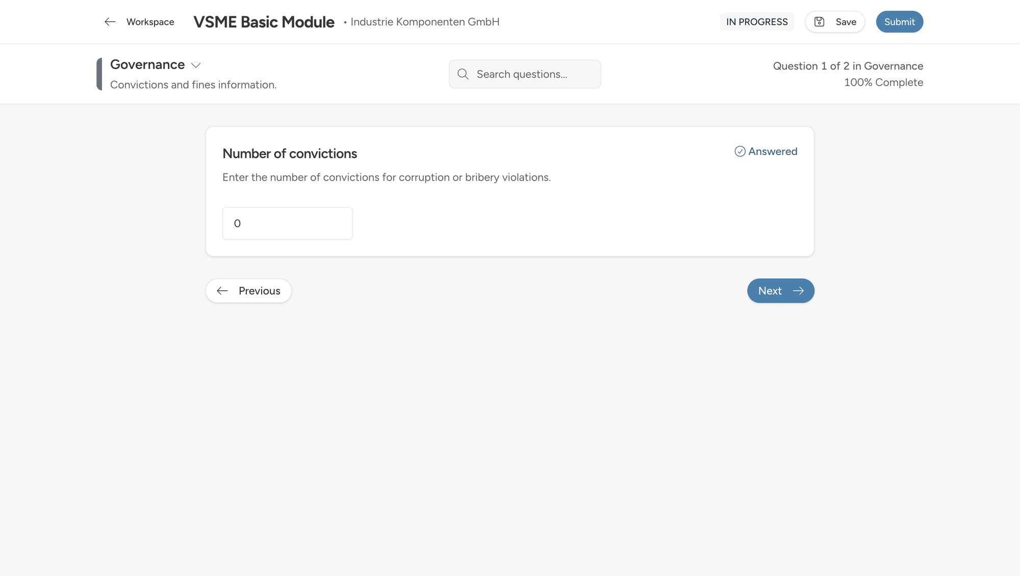
Task: Click the IN PROGRESS status badge
Action: 756,22
